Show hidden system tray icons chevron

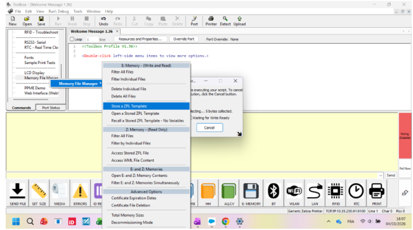click(329, 222)
